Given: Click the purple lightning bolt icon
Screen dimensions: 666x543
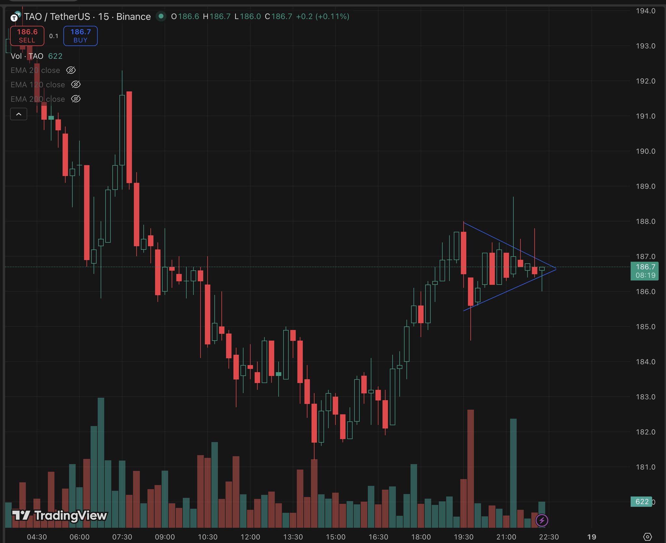Looking at the screenshot, I should (x=541, y=520).
